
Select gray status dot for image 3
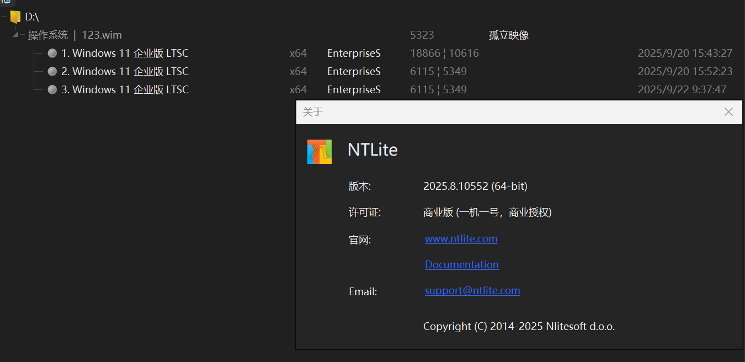pos(52,89)
